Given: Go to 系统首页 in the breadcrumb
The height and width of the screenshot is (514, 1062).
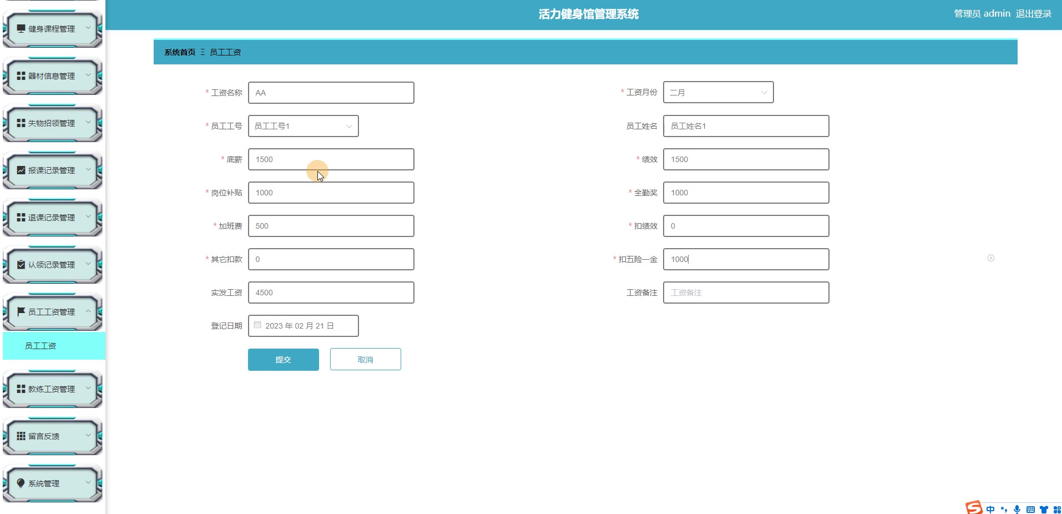Looking at the screenshot, I should pyautogui.click(x=180, y=52).
